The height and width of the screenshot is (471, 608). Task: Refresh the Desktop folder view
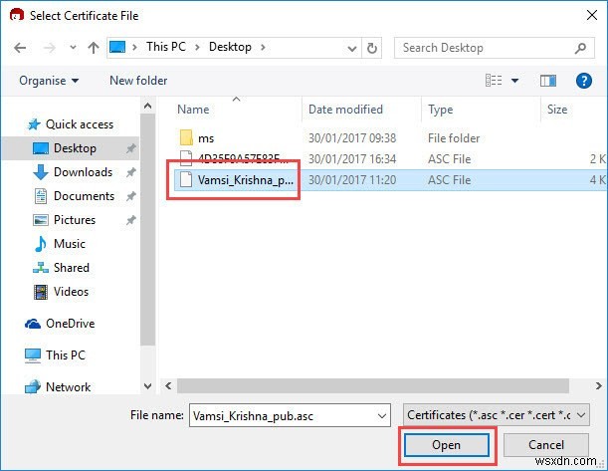(372, 48)
